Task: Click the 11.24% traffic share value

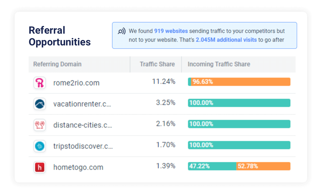Action: pos(164,81)
